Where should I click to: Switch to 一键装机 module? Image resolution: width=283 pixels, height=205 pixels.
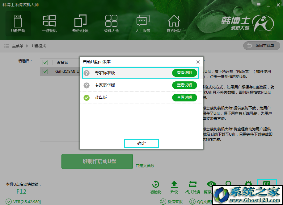[x=49, y=24]
